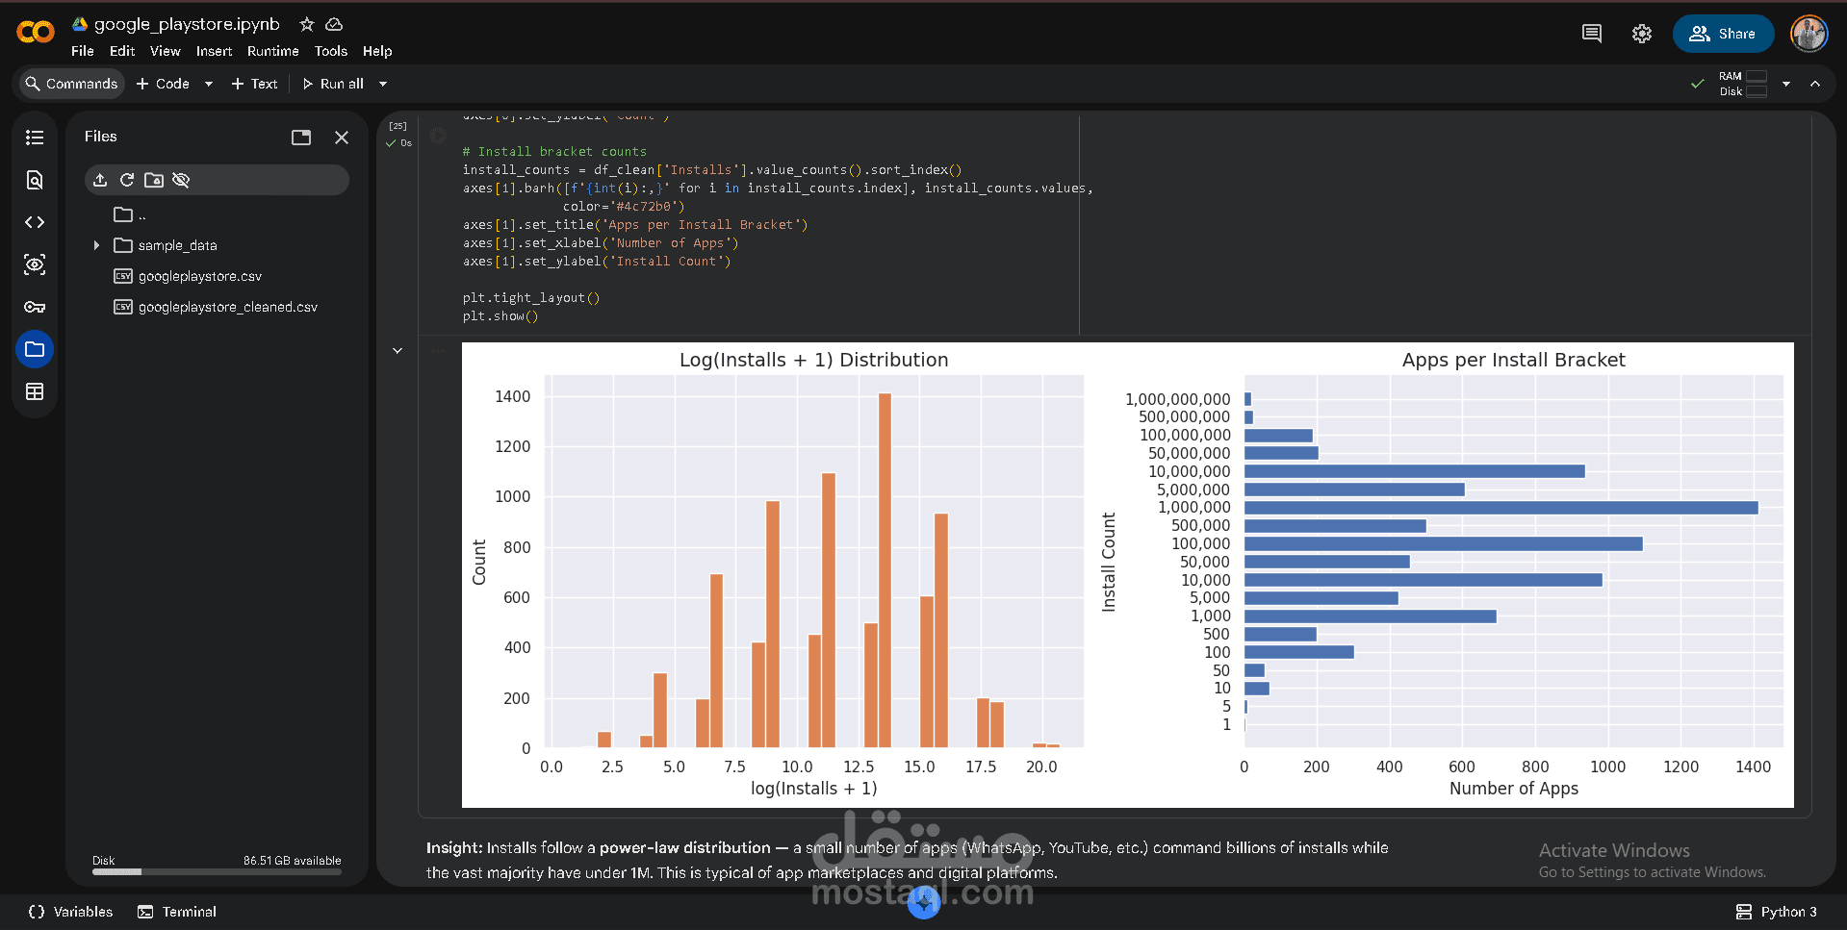The image size is (1847, 930).
Task: Close the Files panel
Action: (x=342, y=138)
